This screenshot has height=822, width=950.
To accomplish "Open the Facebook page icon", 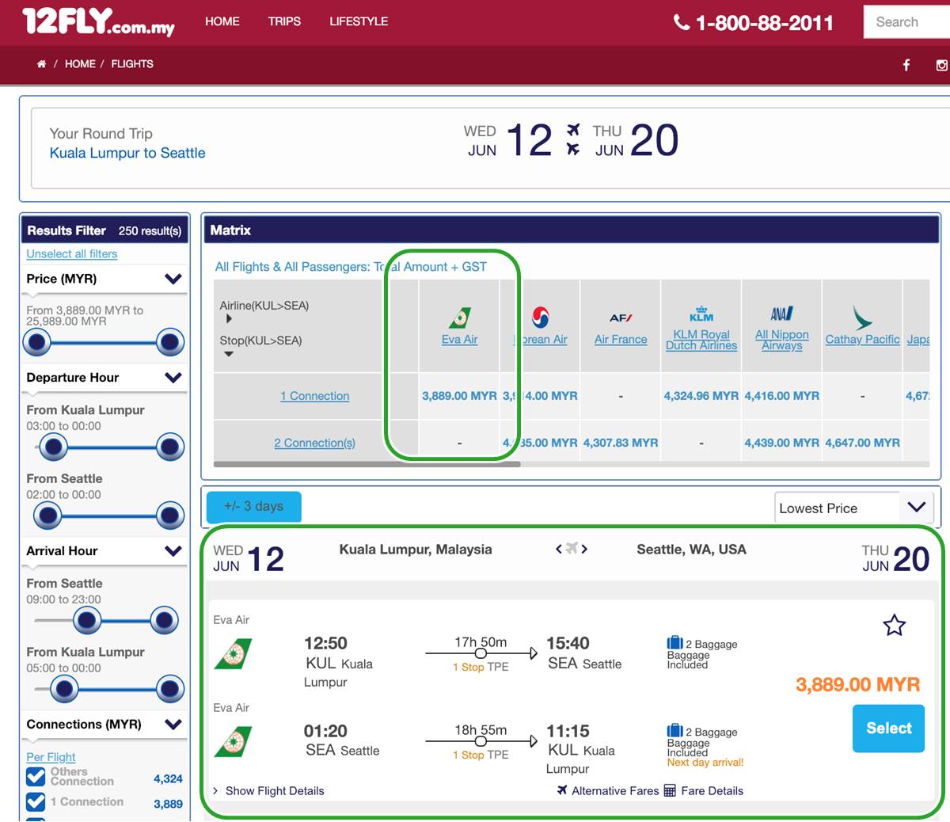I will [906, 65].
